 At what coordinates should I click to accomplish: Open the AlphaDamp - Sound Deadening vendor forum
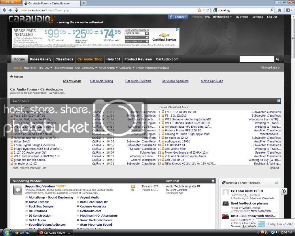click(x=51, y=197)
